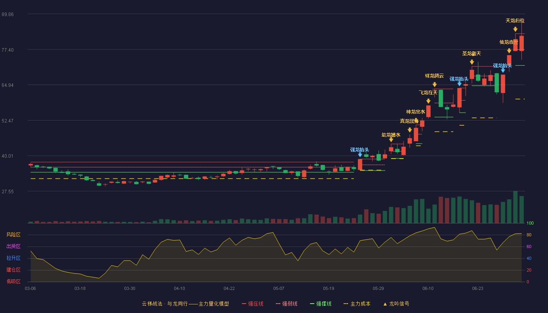Toggle the 龙吟信号 legend entry
This screenshot has height=313, width=548.
[x=396, y=304]
